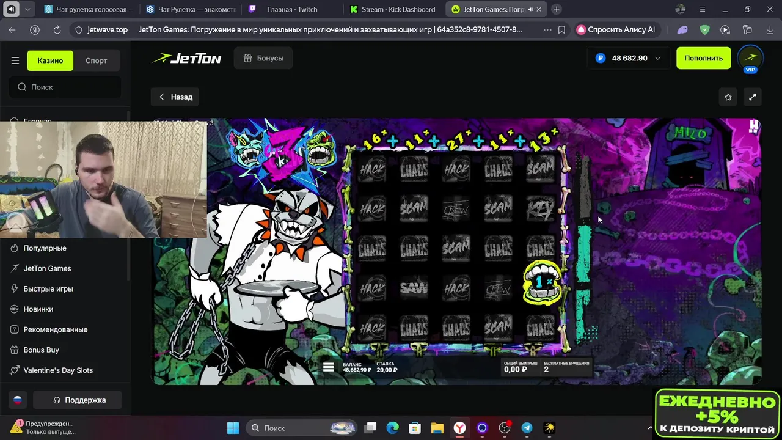
Task: Open Спросить Алису AI assistant
Action: click(617, 29)
